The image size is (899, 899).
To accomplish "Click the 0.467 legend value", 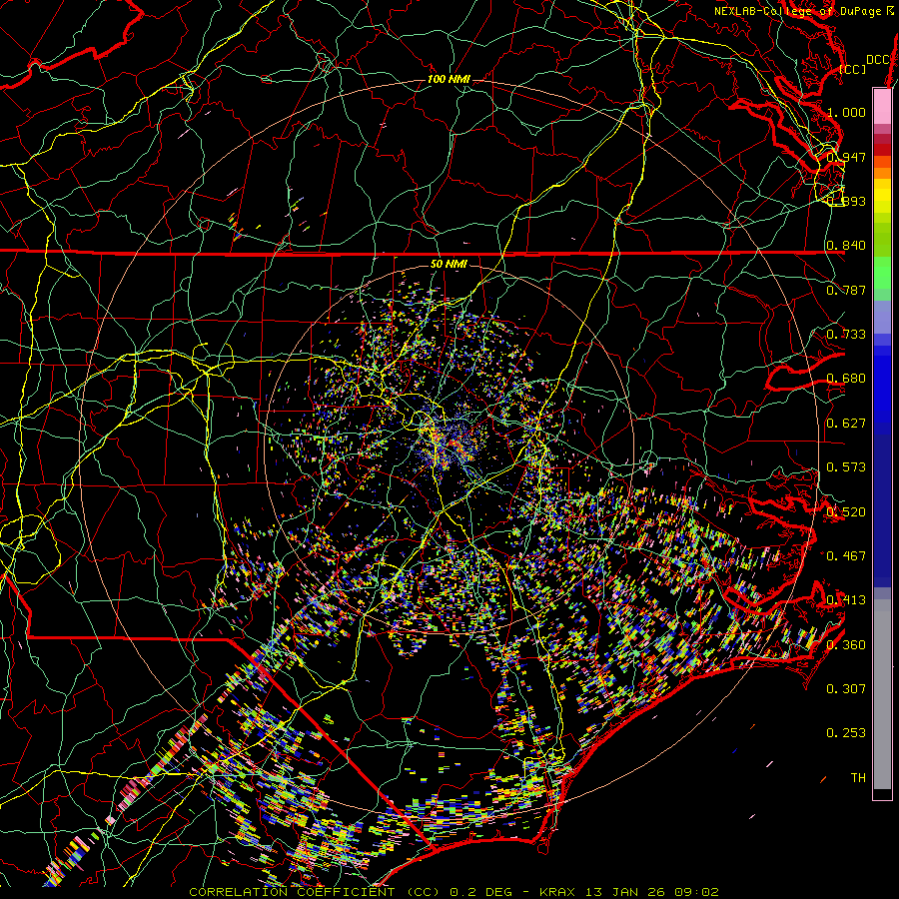I will point(846,555).
